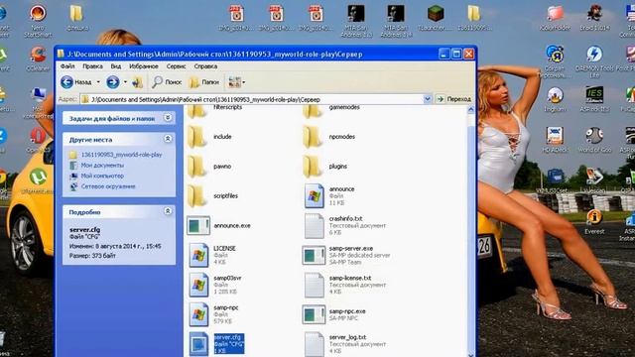Open the Мой компьютер link
Screen dimensions: 635x357
[102, 176]
